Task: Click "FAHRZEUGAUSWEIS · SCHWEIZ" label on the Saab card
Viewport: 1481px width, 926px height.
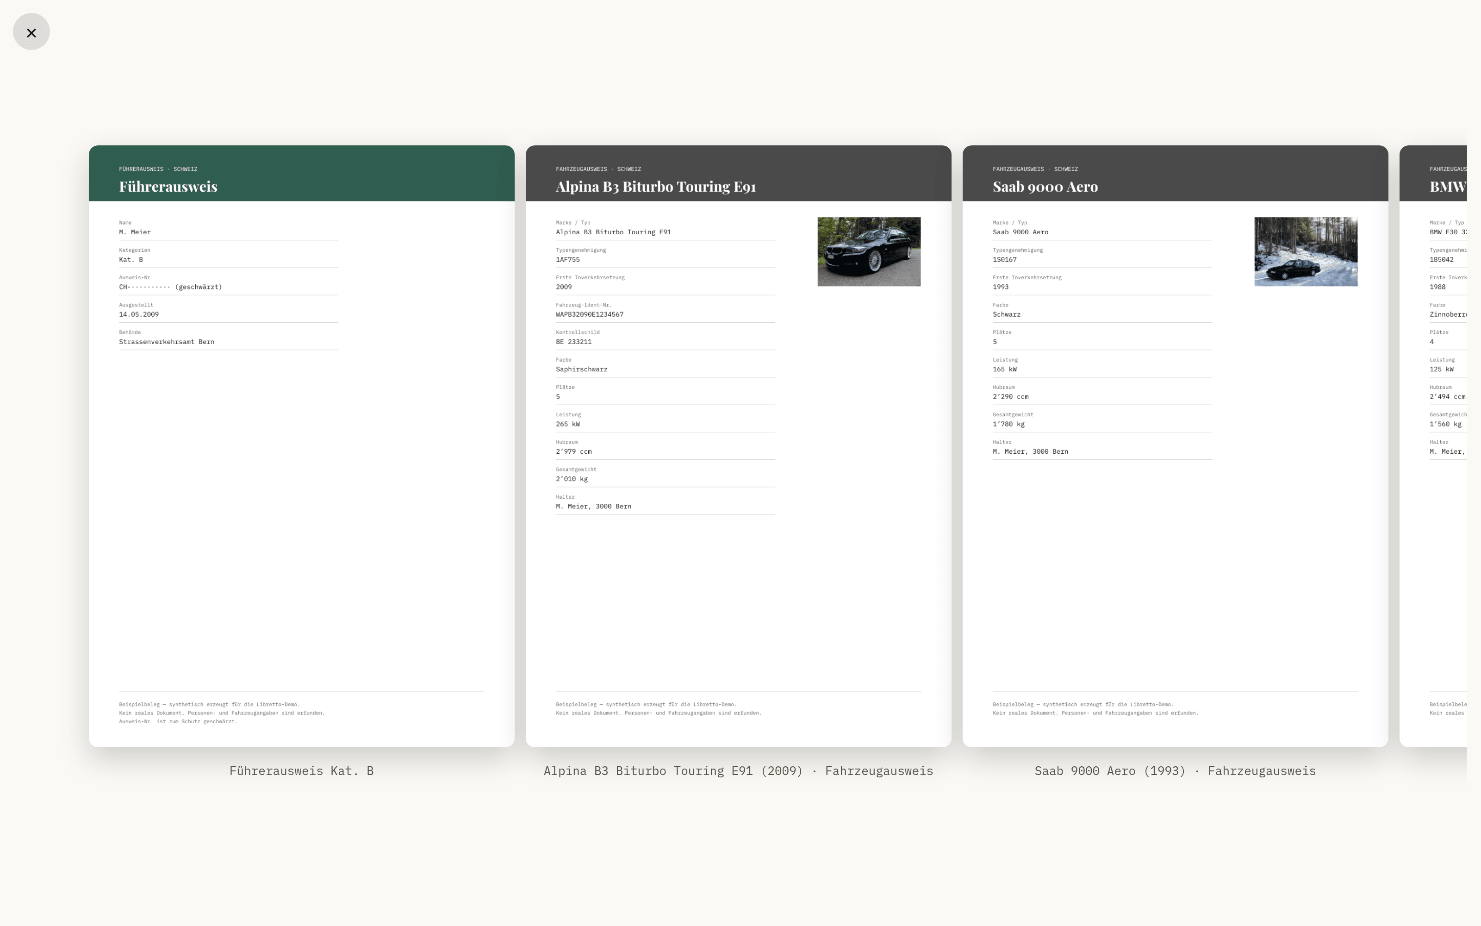Action: tap(1035, 169)
